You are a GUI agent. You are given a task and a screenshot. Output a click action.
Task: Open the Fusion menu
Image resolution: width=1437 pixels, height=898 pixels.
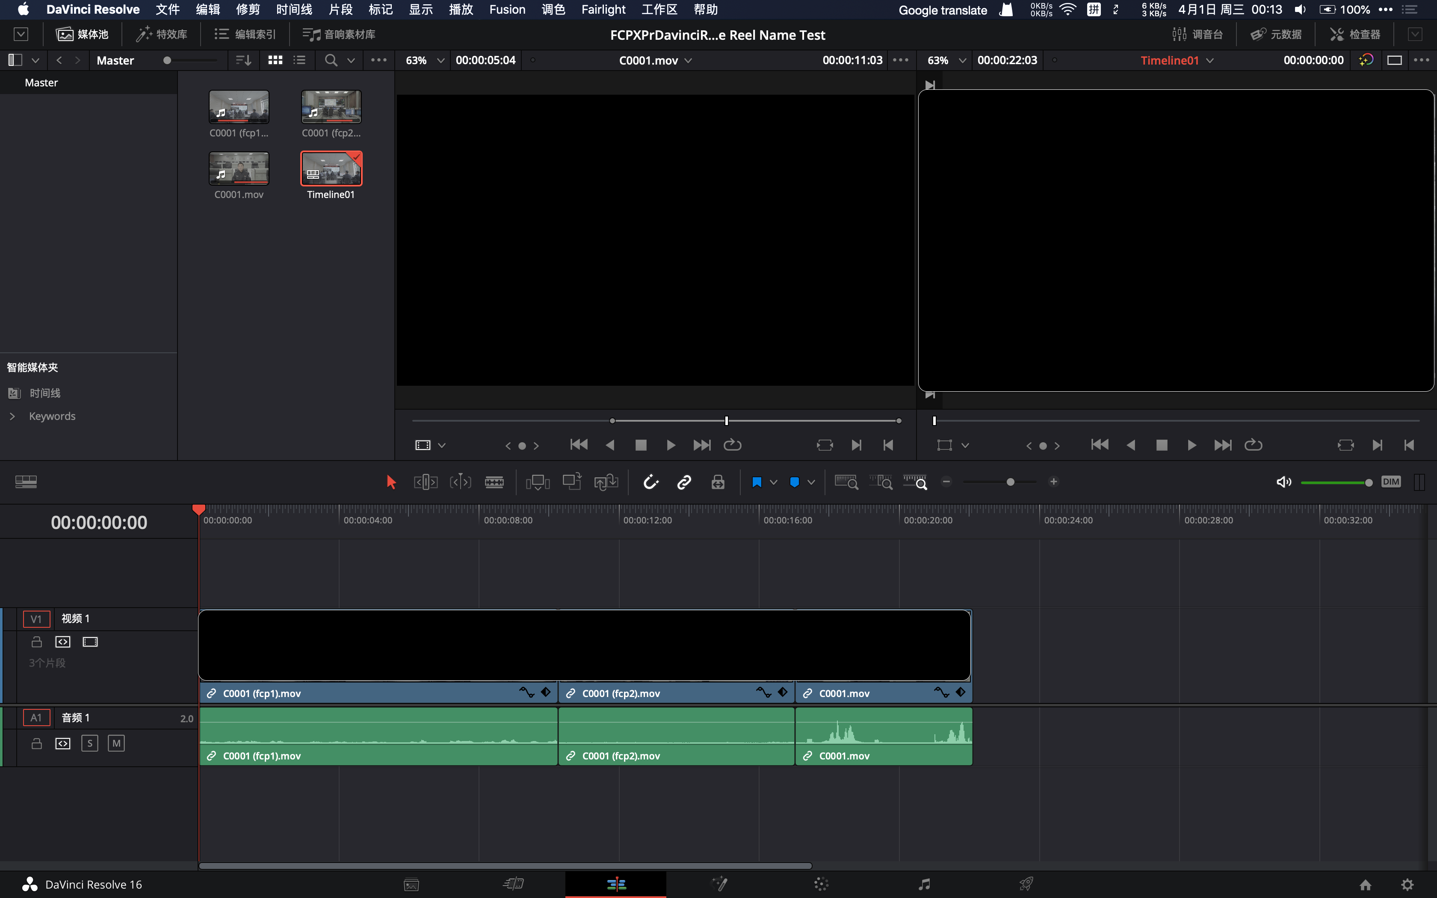507,9
